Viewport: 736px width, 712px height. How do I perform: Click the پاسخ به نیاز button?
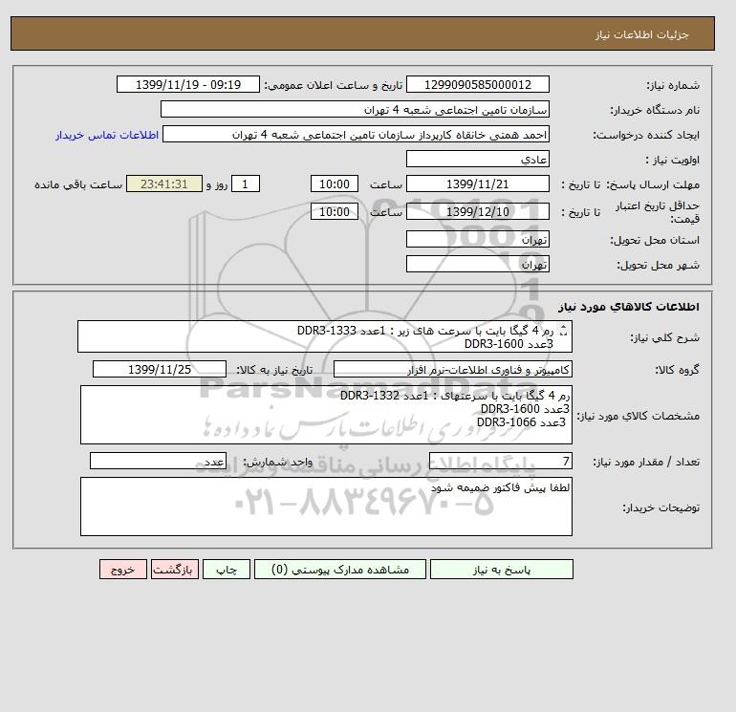click(x=501, y=570)
